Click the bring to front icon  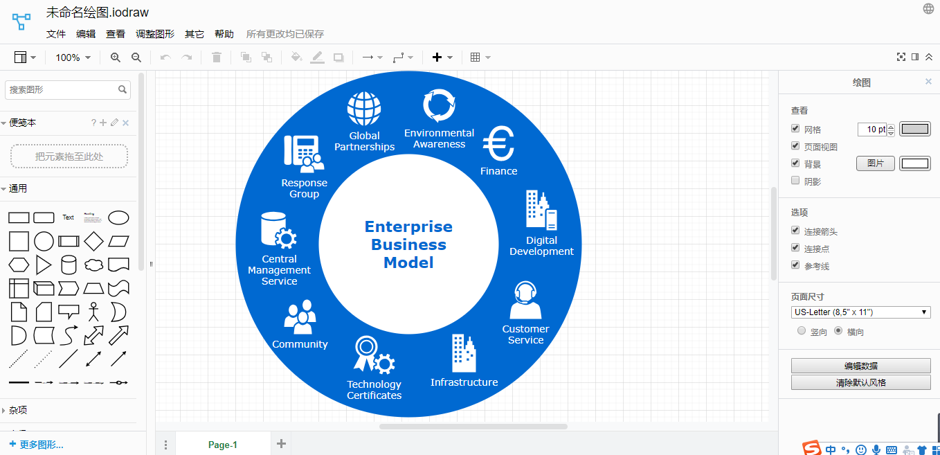(x=246, y=57)
